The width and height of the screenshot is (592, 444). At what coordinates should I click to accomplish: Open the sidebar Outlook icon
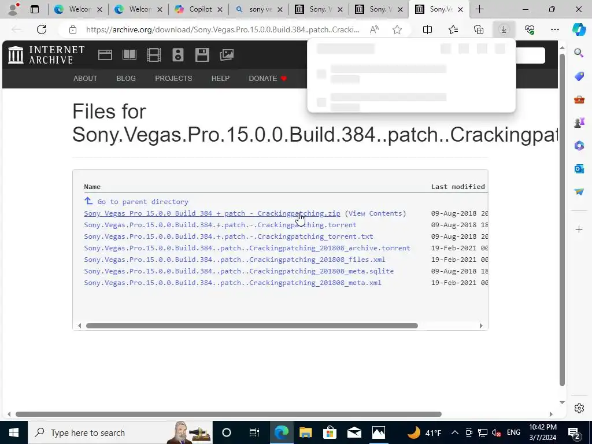tap(579, 168)
